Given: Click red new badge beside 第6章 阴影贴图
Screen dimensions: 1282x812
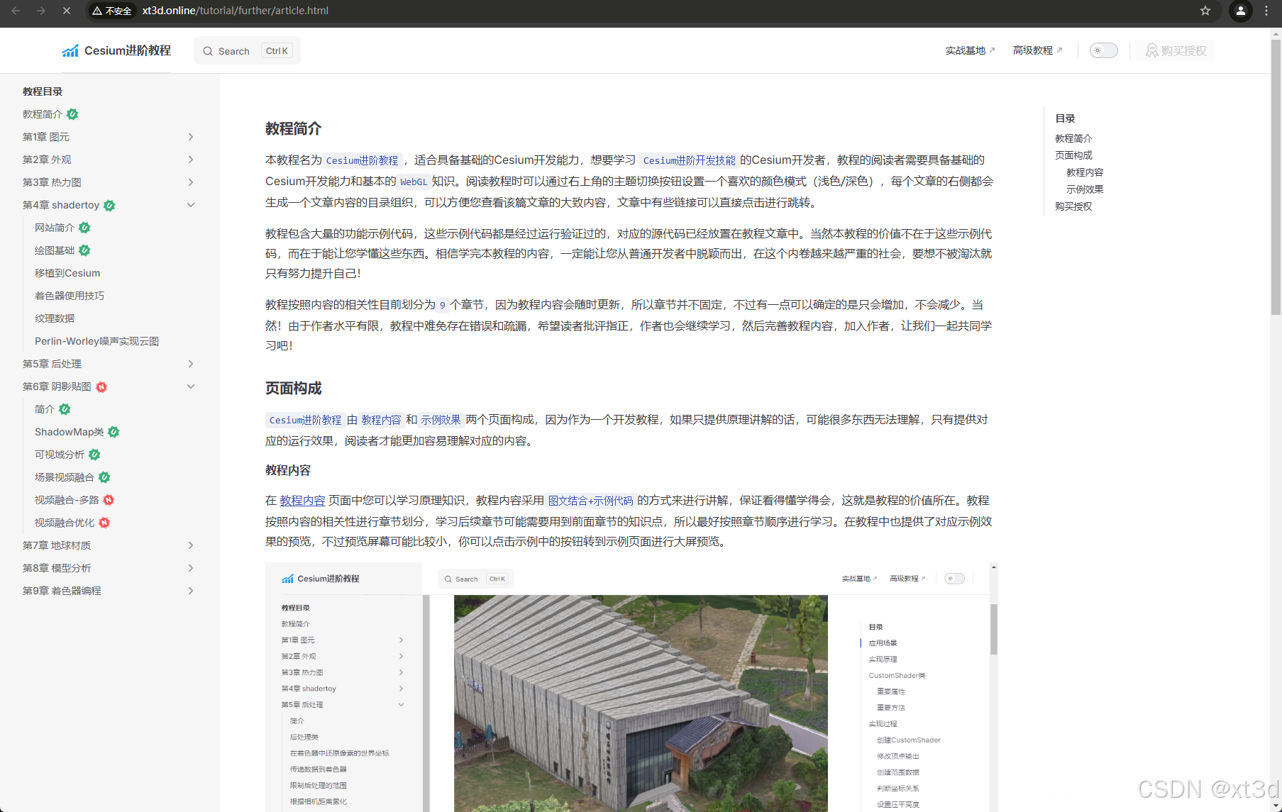Looking at the screenshot, I should coord(101,386).
